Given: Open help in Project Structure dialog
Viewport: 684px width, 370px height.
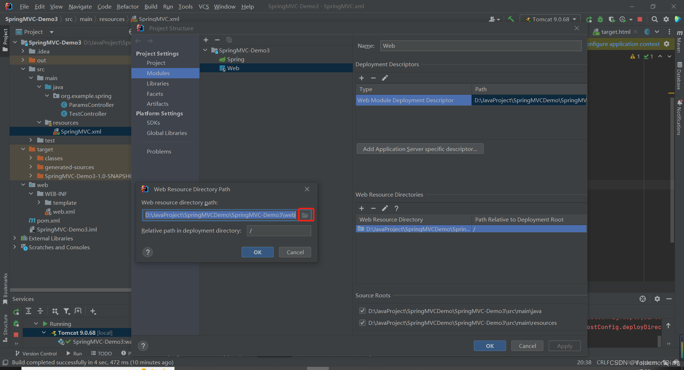Looking at the screenshot, I should coord(143,346).
